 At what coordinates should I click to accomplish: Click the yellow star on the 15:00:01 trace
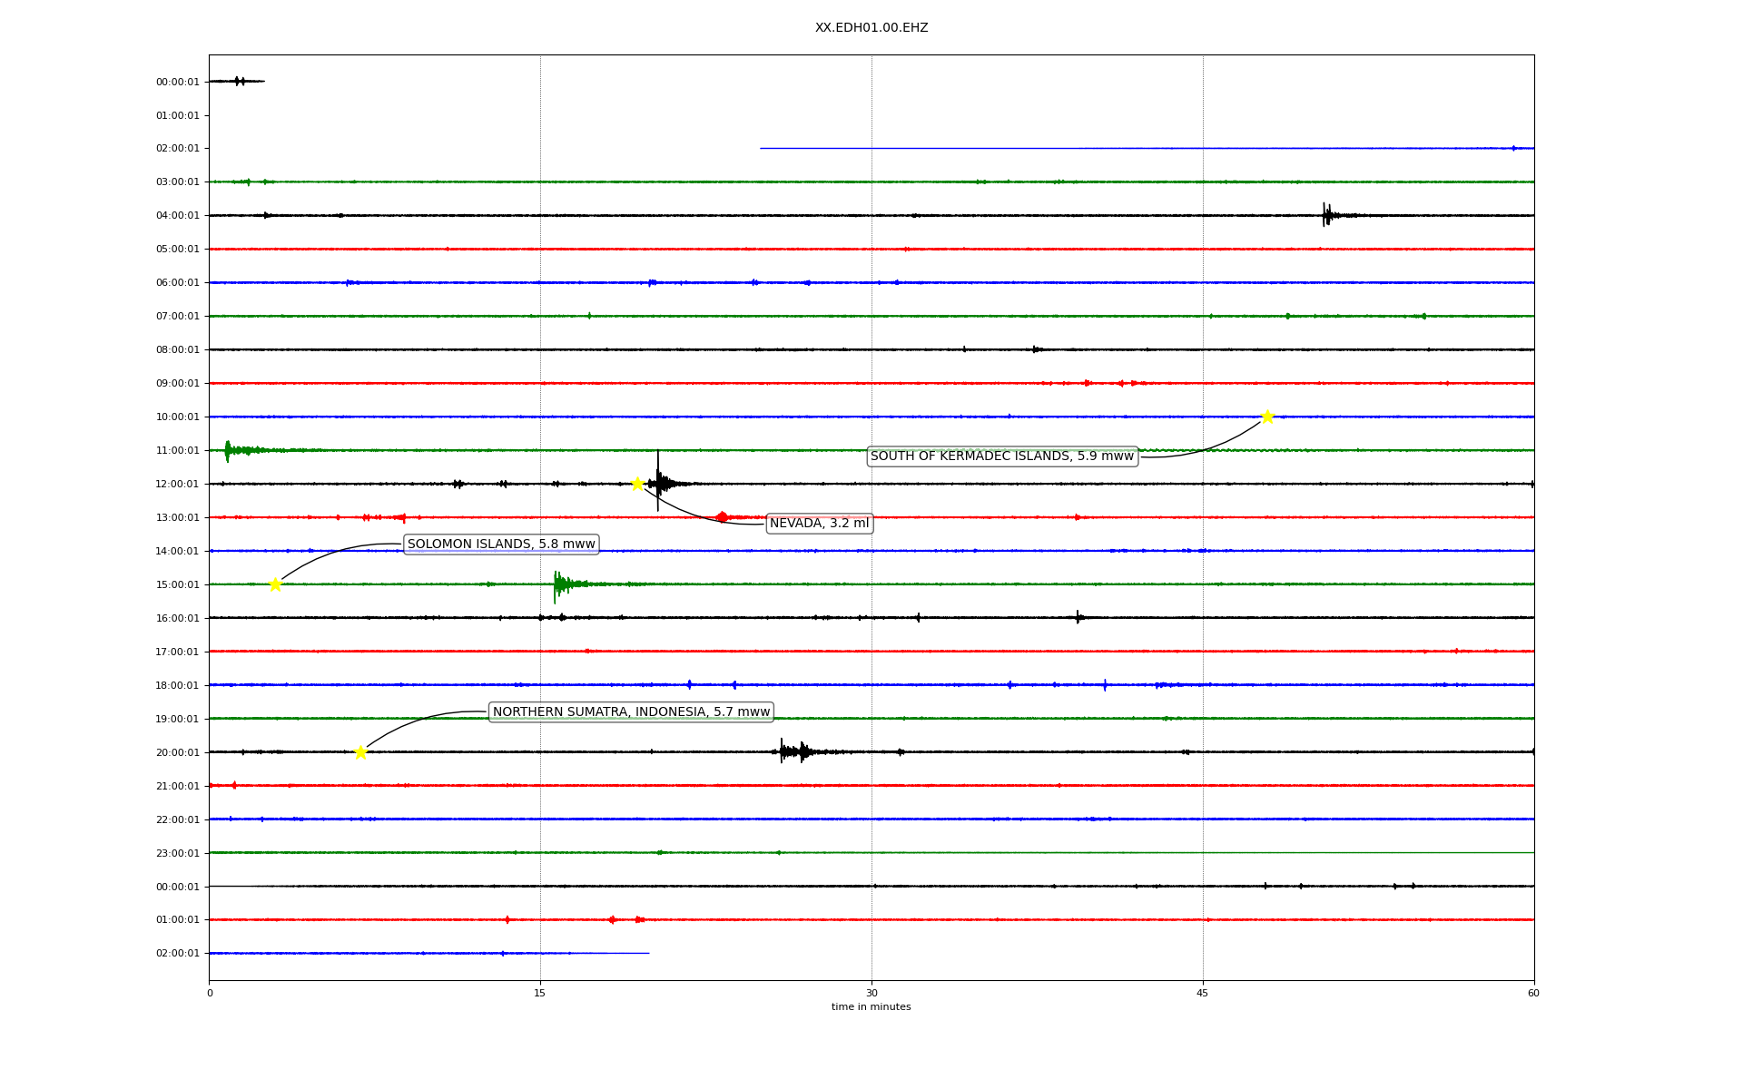pos(275,584)
